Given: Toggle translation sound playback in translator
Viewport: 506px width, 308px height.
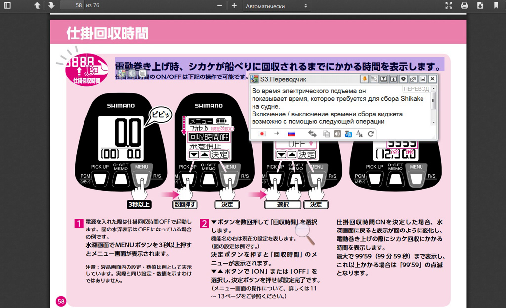Looking at the screenshot, I should (337, 134).
